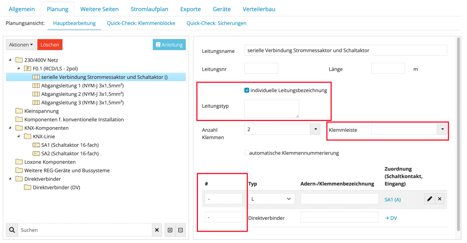This screenshot has width=467, height=243.
Task: Collapse all tree nodes with minus icon
Action: pyautogui.click(x=181, y=230)
